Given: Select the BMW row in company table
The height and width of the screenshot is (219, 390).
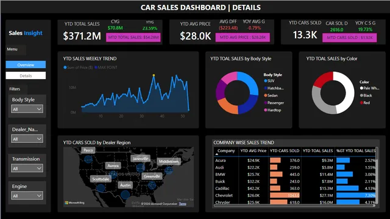Looking at the screenshot, I should (x=295, y=175).
